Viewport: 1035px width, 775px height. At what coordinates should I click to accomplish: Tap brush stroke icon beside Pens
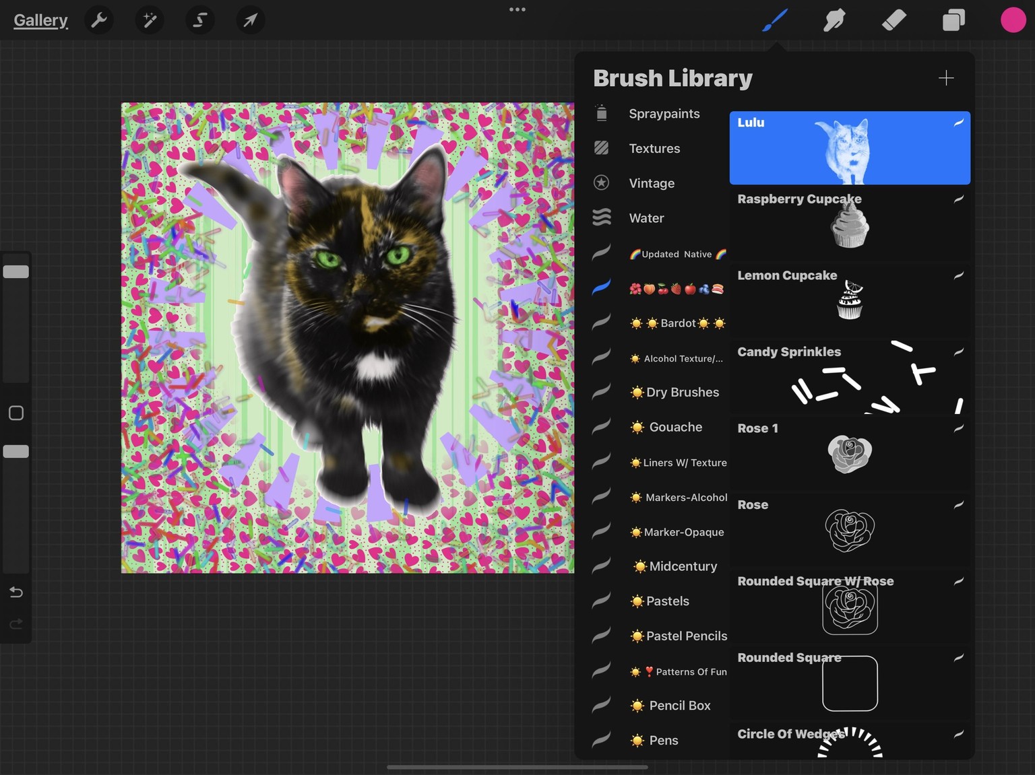[x=602, y=739]
